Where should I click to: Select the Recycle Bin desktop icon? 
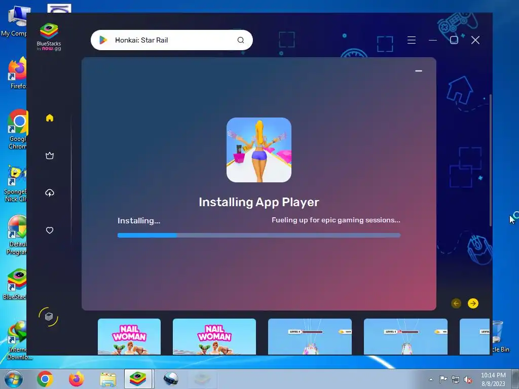click(499, 336)
